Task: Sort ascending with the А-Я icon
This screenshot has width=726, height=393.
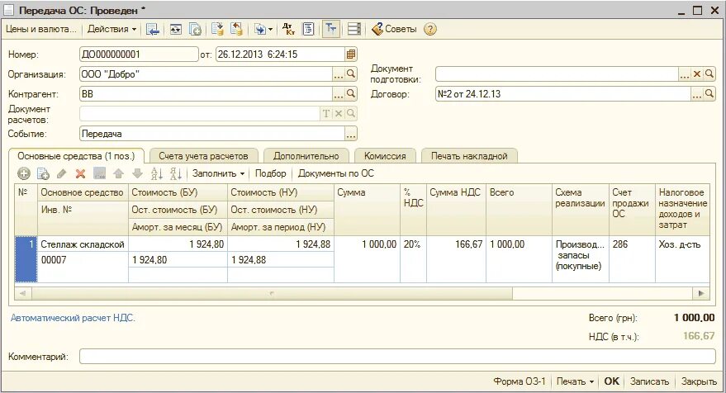Action: [156, 173]
